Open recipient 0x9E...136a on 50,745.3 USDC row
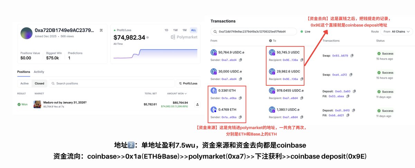 [290, 60]
